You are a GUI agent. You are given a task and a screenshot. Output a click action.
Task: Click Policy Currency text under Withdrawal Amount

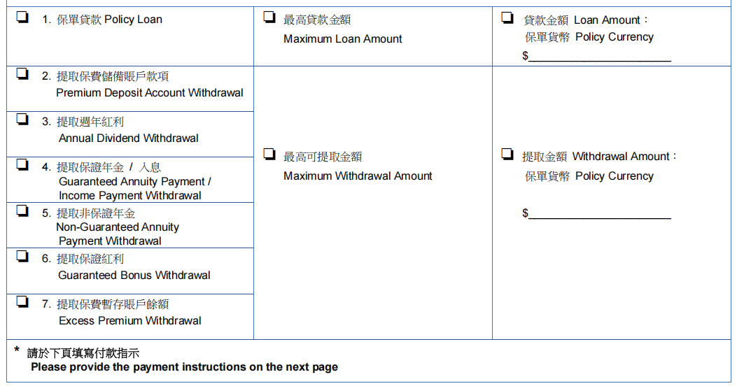tap(614, 176)
